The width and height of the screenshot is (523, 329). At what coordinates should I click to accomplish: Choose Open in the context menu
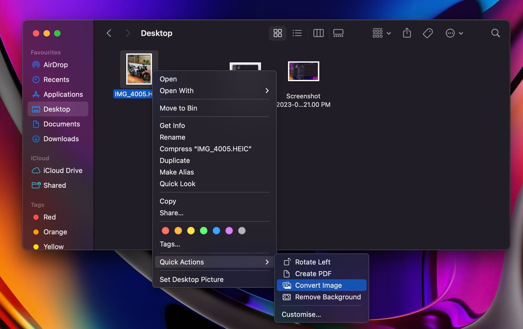coord(214,79)
